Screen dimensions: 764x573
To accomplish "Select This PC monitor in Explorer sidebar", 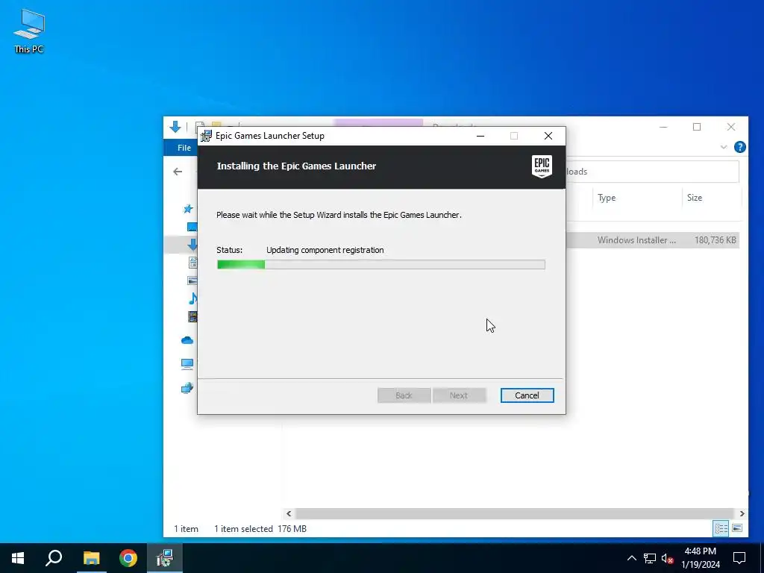I will (x=187, y=364).
